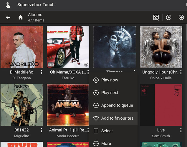Click the More ellipsis icon in menu
The height and width of the screenshot is (147, 187).
click(x=96, y=143)
